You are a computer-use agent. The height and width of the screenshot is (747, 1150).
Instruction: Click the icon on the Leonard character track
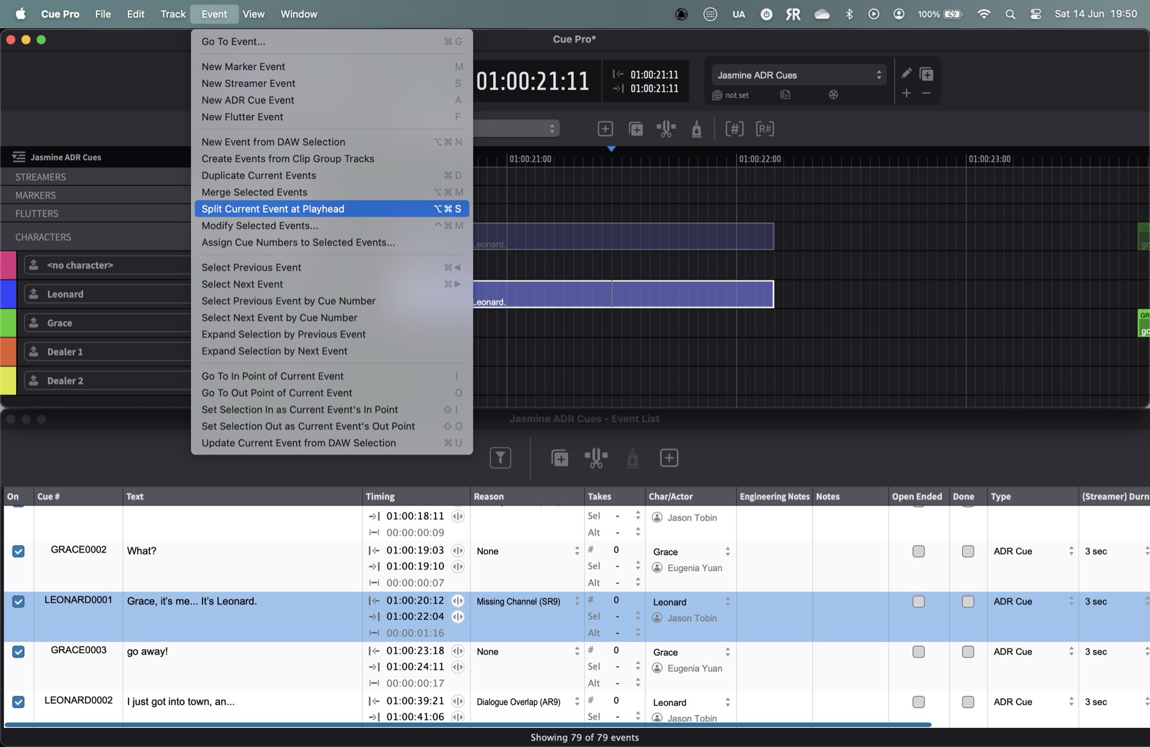click(x=34, y=294)
